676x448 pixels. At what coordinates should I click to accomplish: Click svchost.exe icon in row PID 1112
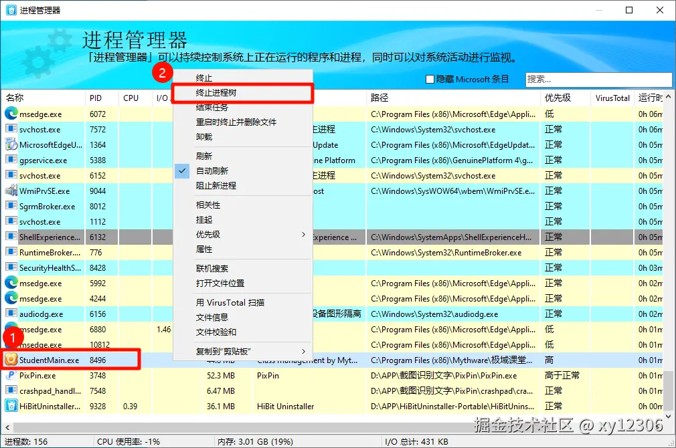coord(11,221)
